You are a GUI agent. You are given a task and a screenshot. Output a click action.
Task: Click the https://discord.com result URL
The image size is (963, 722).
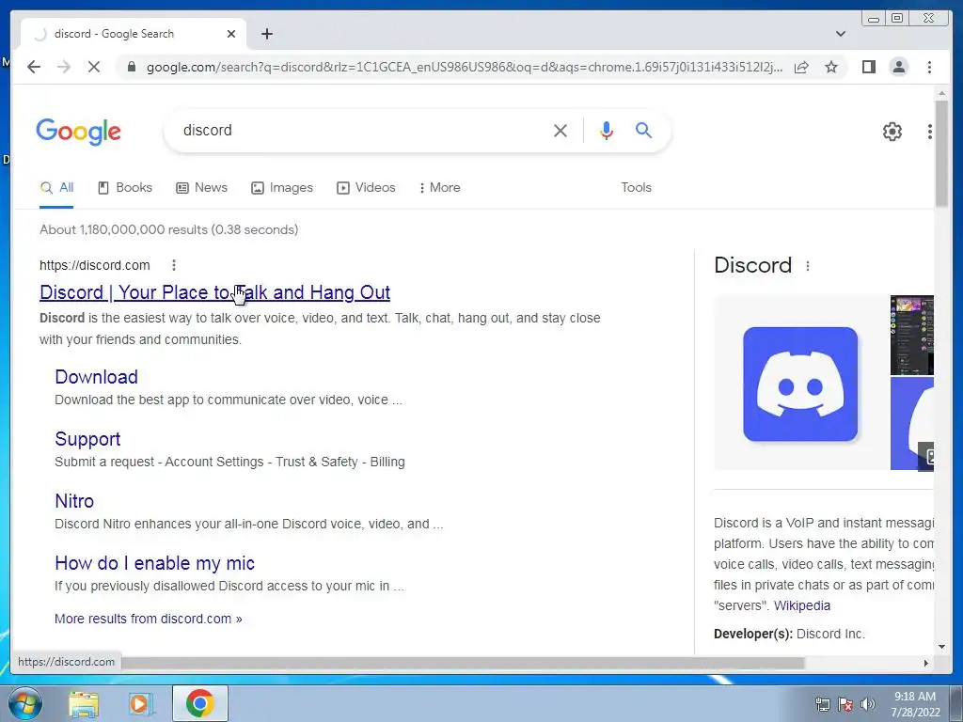click(95, 265)
